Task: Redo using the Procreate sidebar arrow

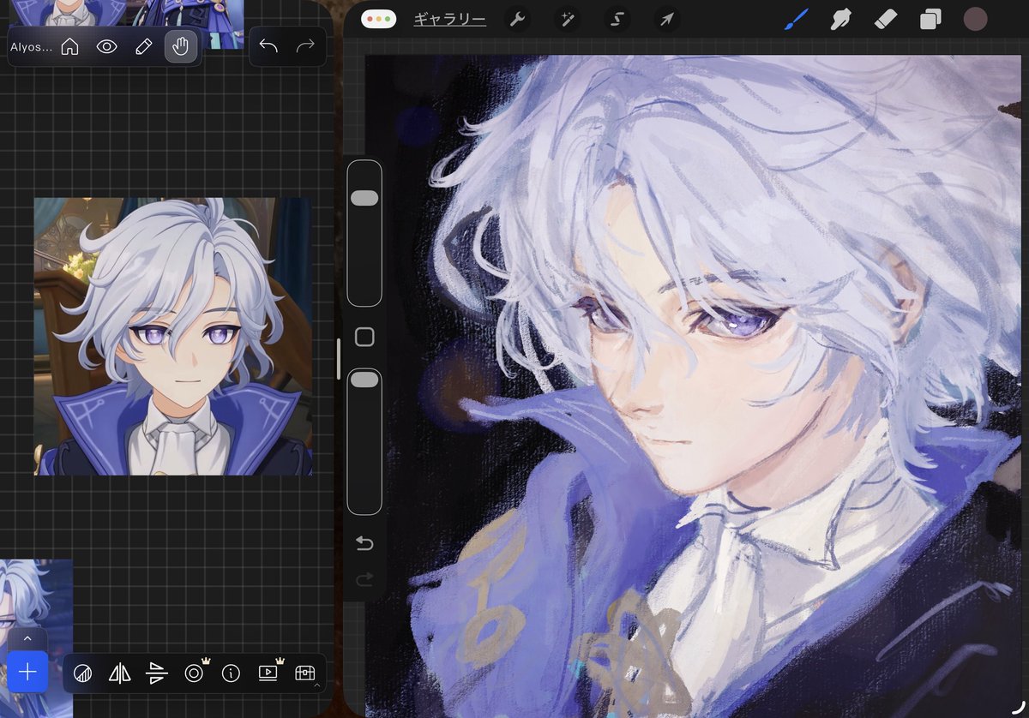Action: [x=364, y=580]
